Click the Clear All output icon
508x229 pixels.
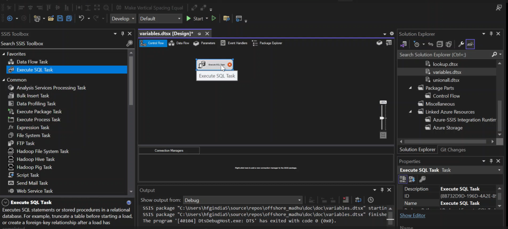tap(346, 200)
